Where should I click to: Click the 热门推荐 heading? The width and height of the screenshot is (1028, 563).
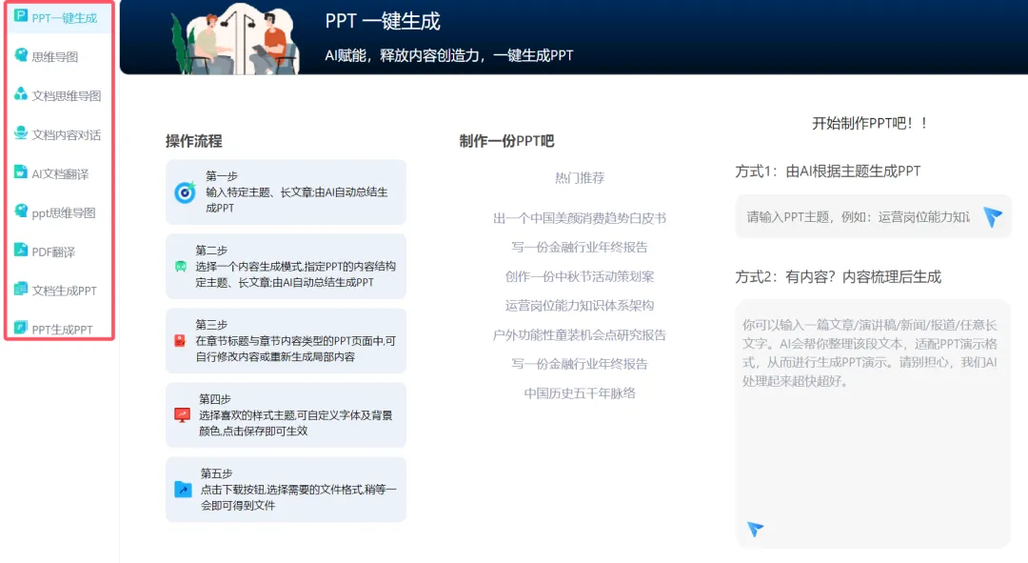pyautogui.click(x=580, y=178)
